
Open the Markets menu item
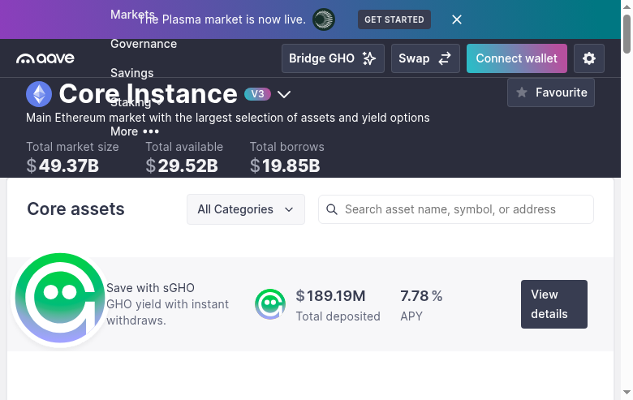coord(132,15)
